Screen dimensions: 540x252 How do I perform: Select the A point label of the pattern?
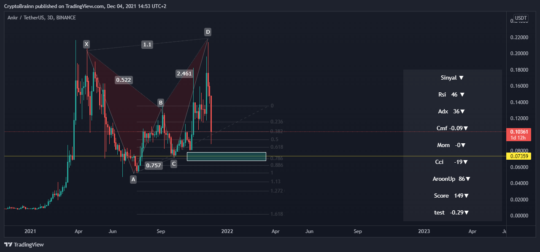tap(133, 180)
